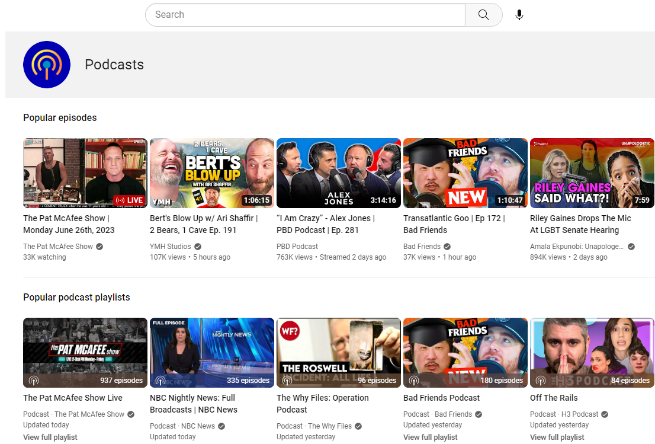Viewport: 655px width, 444px height.
Task: Open title 'Riley Gaines Drops The Mic'
Action: click(x=580, y=224)
